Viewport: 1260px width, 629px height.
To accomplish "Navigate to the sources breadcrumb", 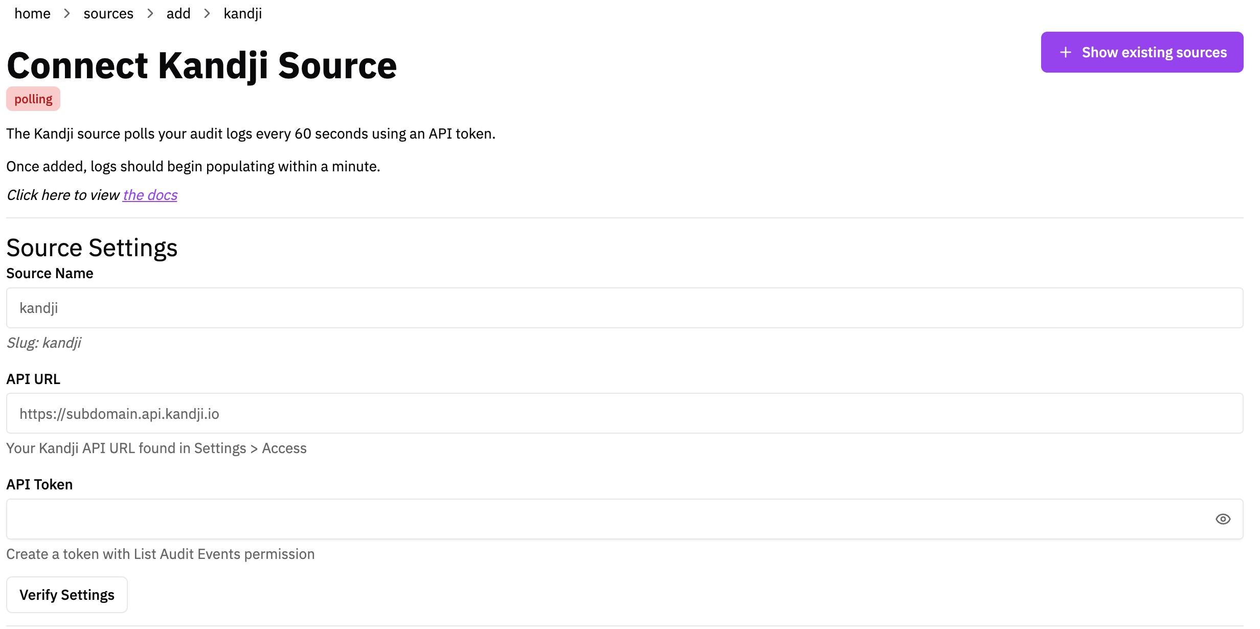I will 108,14.
